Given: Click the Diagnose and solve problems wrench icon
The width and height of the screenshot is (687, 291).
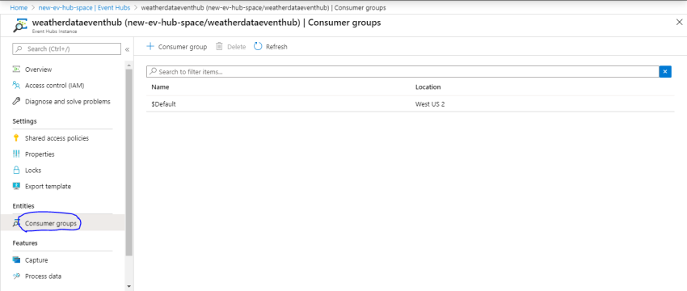Looking at the screenshot, I should click(x=17, y=101).
